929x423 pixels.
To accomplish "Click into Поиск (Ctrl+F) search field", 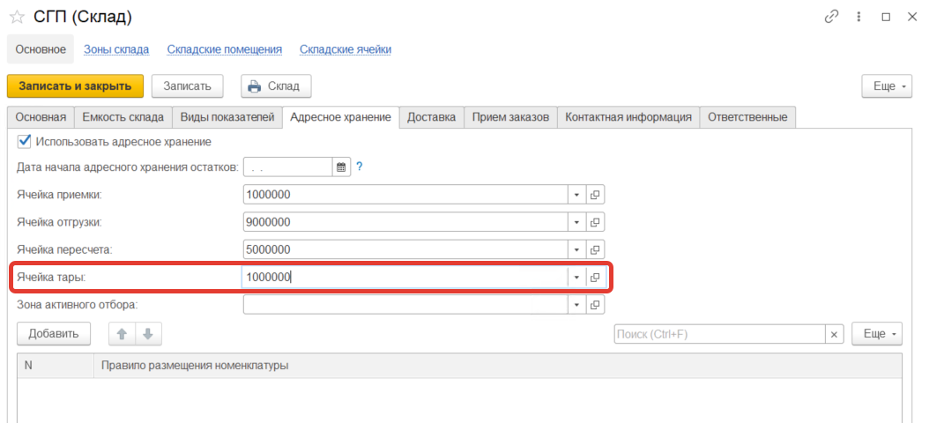I will pyautogui.click(x=718, y=335).
